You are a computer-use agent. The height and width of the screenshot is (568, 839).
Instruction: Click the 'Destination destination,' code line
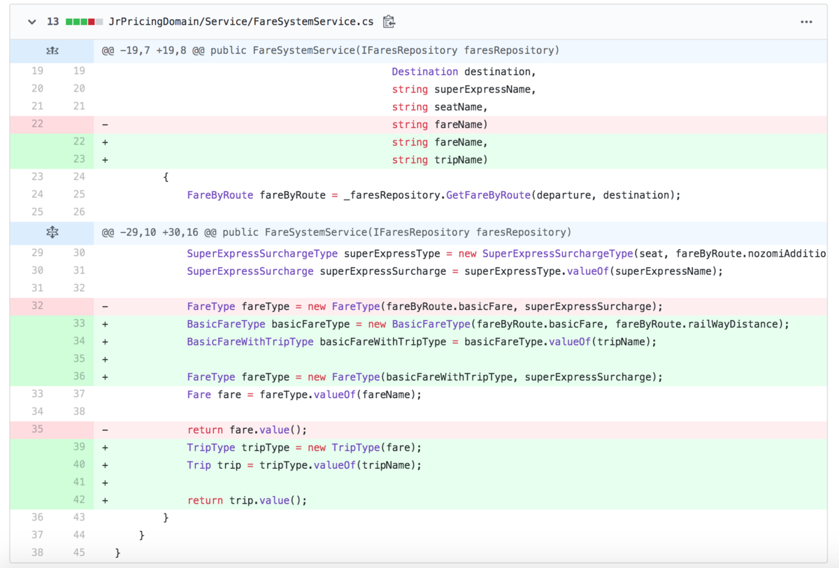point(463,72)
